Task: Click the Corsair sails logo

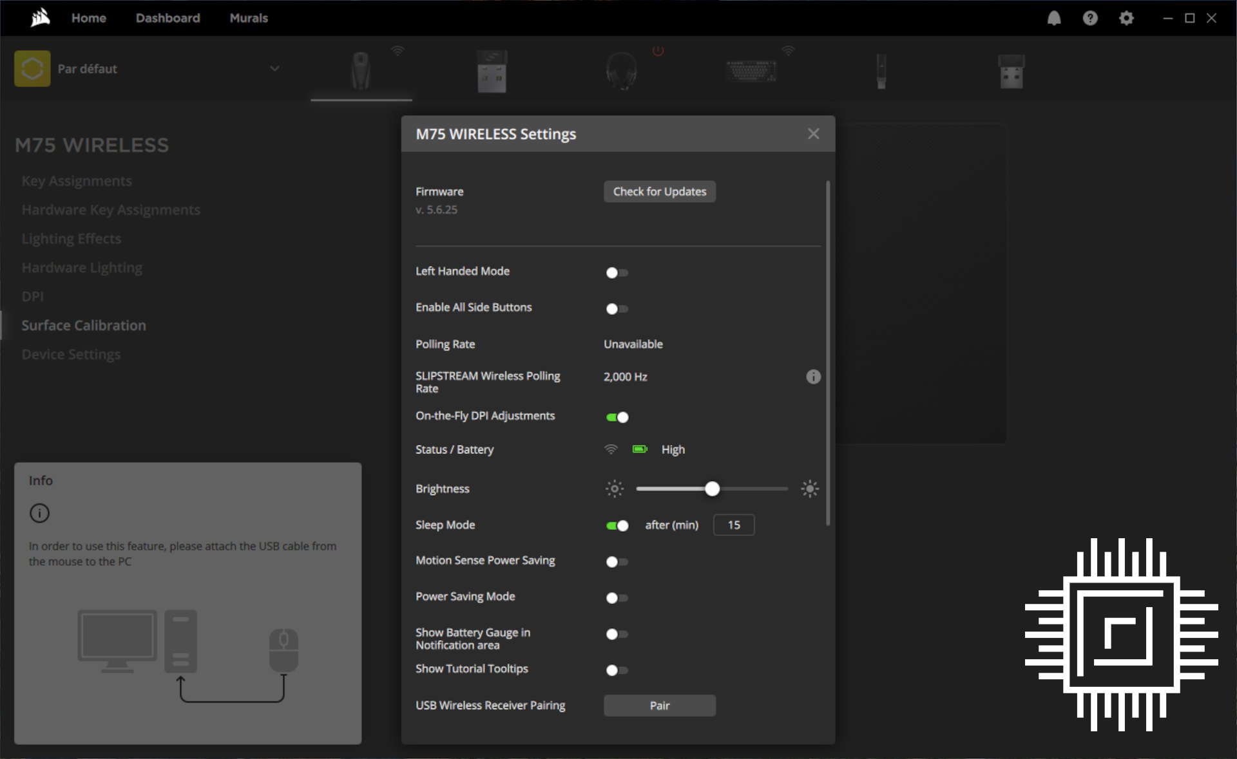Action: tap(40, 18)
